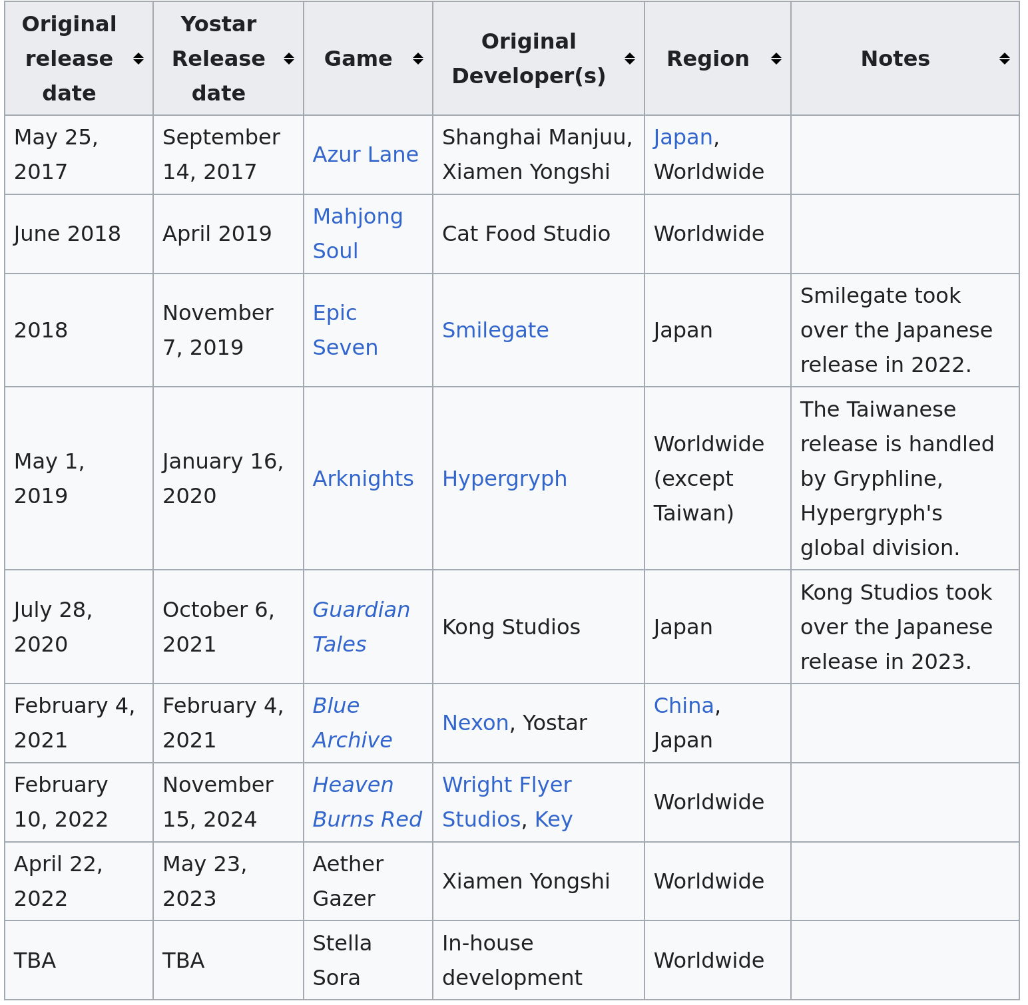Image resolution: width=1028 pixels, height=1005 pixels.
Task: Select the 'May 23, 2023' date cell
Action: [x=228, y=881]
